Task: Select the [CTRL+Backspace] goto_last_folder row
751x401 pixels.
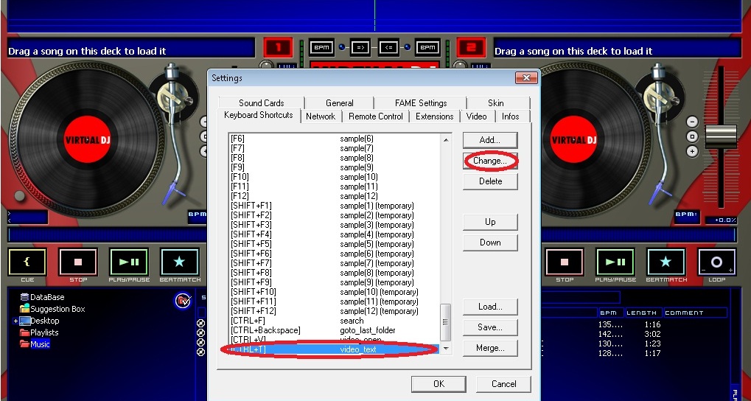Action: pyautogui.click(x=334, y=330)
